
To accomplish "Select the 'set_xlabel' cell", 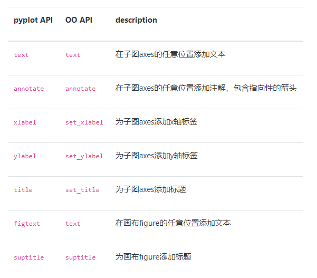I will coord(84,122).
